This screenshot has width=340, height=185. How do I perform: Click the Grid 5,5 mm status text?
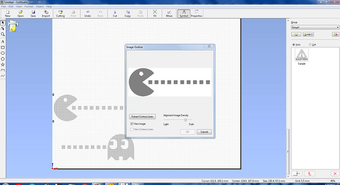pos(302,181)
